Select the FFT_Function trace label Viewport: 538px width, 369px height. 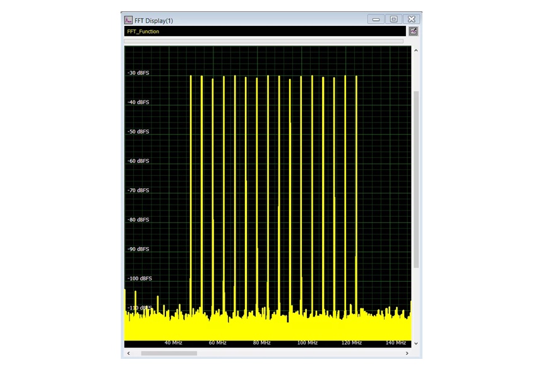(143, 32)
